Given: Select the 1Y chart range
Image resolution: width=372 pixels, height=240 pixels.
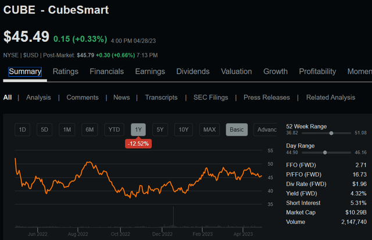Looking at the screenshot, I should (138, 130).
